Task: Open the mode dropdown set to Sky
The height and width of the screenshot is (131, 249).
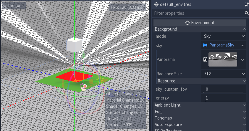Action: pyautogui.click(x=224, y=36)
